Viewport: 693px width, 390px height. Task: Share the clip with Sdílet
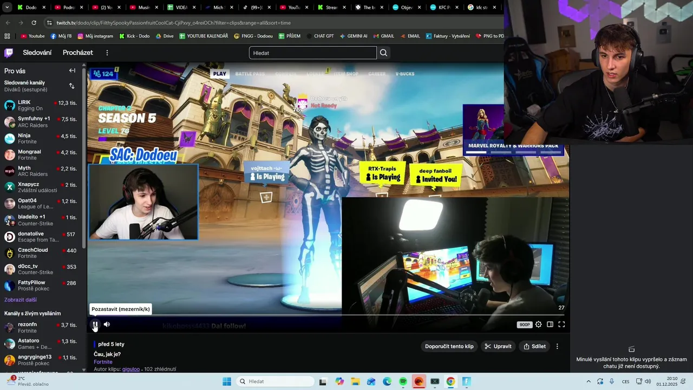coord(534,346)
